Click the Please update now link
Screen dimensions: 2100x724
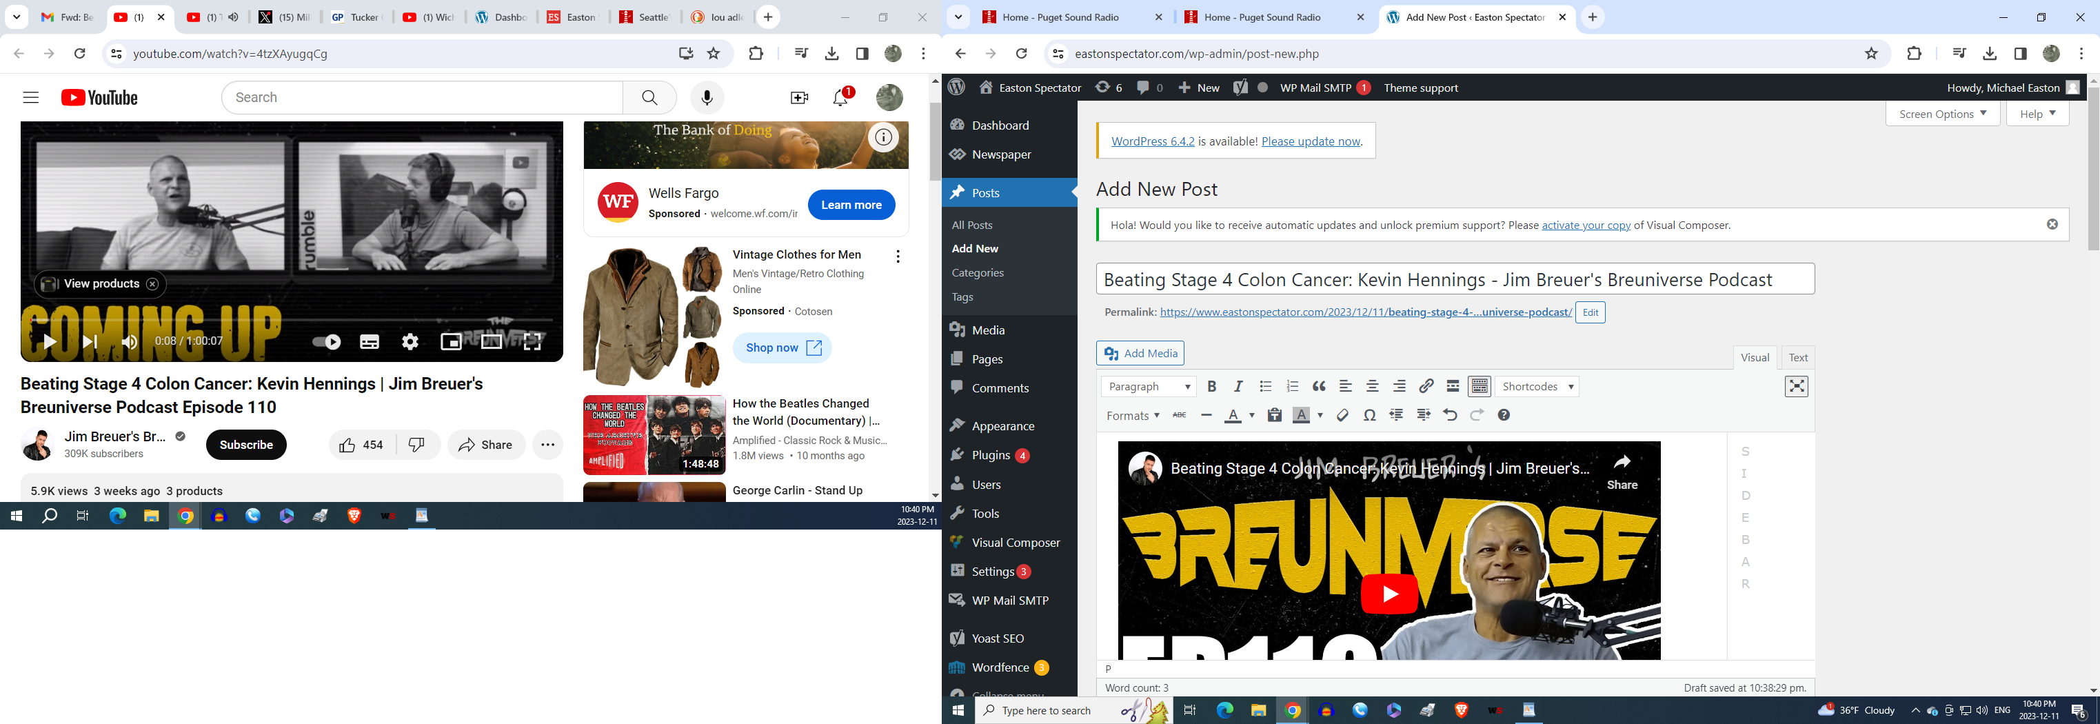pyautogui.click(x=1310, y=141)
